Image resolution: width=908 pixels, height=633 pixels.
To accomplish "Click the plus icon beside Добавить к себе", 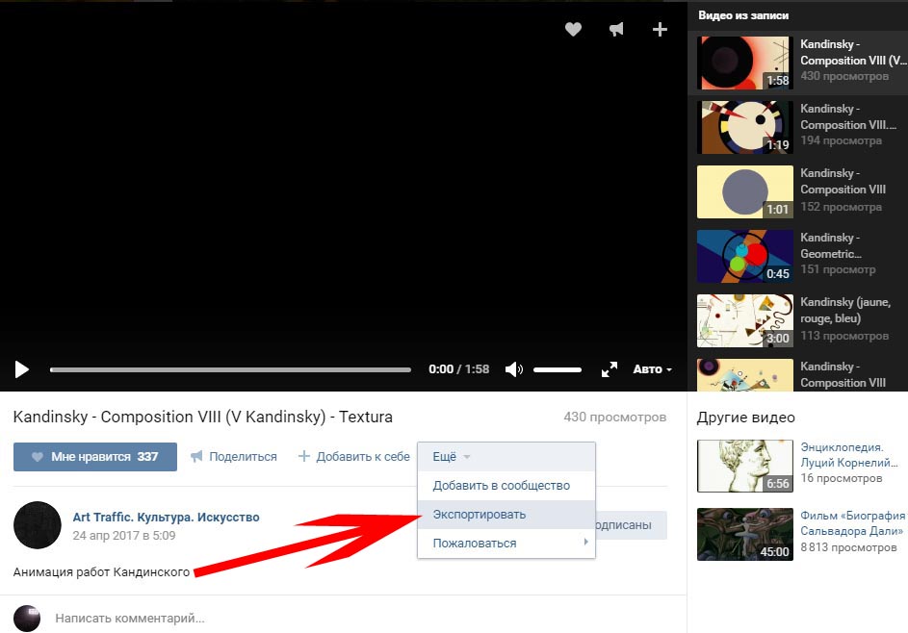I will [x=304, y=457].
